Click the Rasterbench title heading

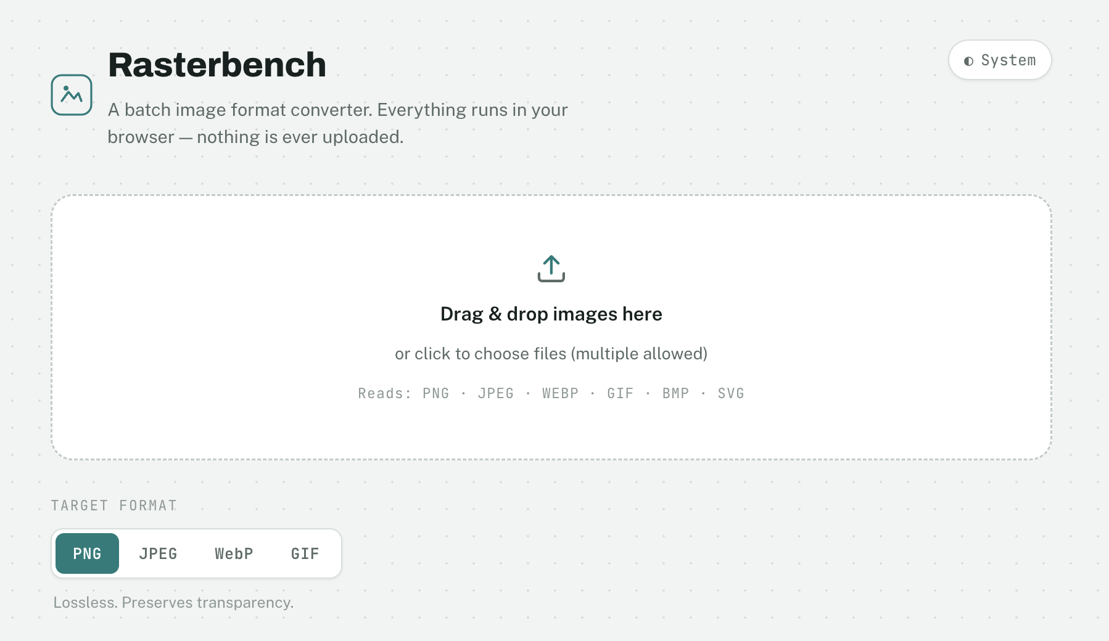click(x=217, y=65)
